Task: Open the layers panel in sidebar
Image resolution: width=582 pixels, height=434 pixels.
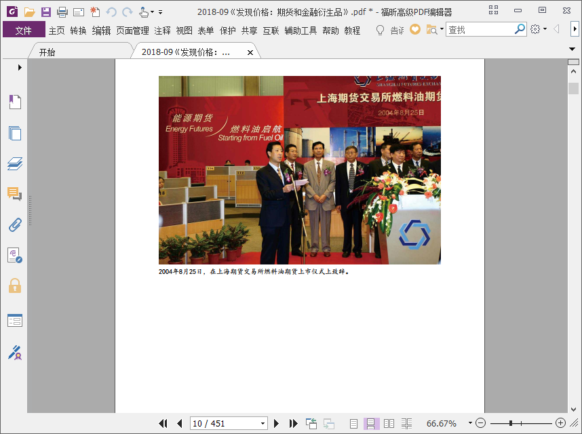Action: click(15, 163)
